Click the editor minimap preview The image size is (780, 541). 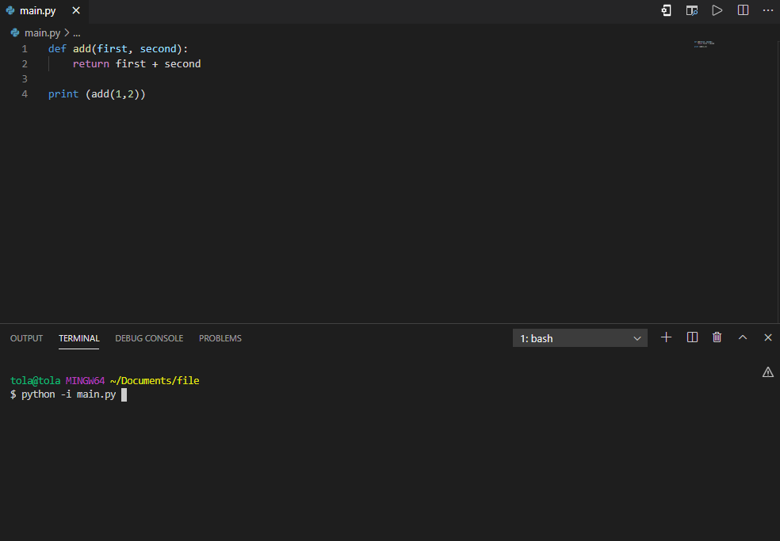click(704, 44)
